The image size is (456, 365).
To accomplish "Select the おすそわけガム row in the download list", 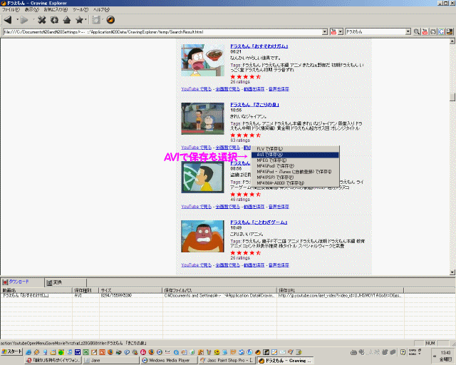I will click(x=202, y=295).
